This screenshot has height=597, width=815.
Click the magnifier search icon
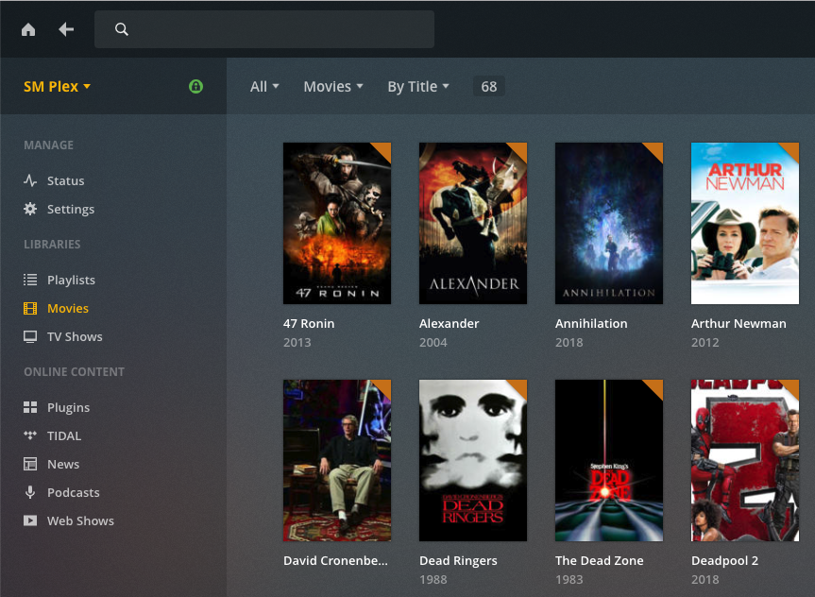coord(121,29)
